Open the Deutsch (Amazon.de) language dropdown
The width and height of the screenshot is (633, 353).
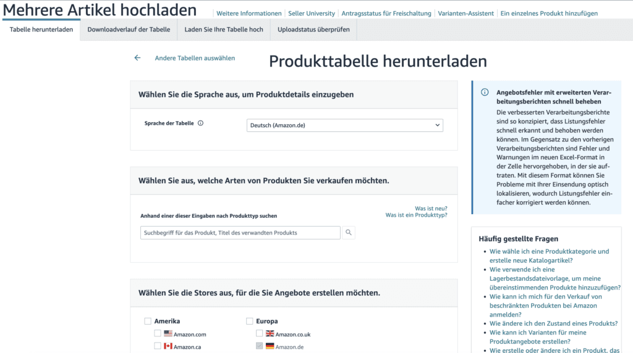coord(344,125)
